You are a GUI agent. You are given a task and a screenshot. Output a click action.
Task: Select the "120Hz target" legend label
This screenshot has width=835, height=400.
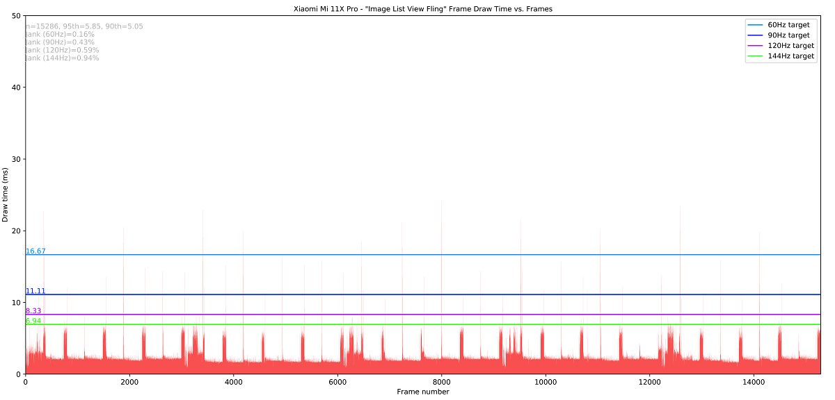[x=790, y=45]
